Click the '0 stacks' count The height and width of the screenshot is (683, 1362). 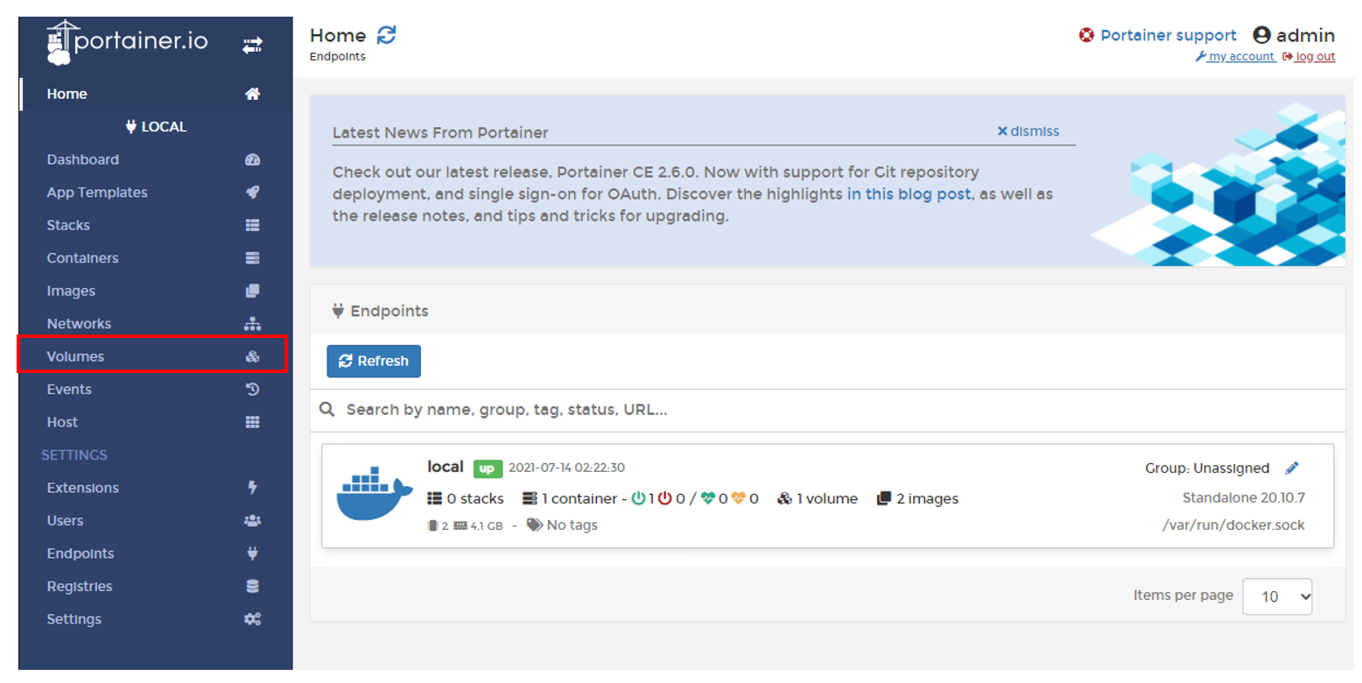[466, 498]
